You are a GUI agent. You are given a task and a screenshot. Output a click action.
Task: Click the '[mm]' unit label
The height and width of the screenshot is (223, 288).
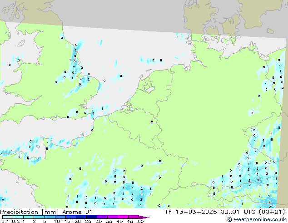[50, 212]
